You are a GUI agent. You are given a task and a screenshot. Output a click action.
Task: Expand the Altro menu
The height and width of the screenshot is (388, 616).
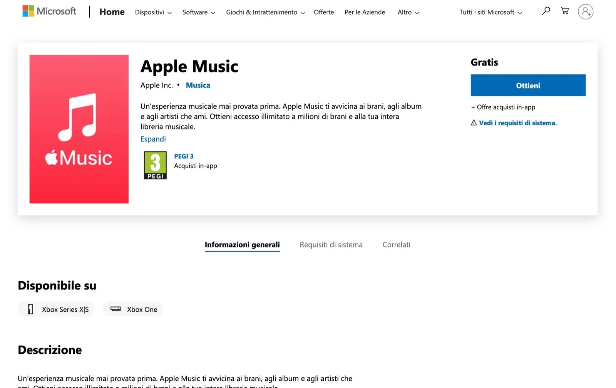pos(408,12)
